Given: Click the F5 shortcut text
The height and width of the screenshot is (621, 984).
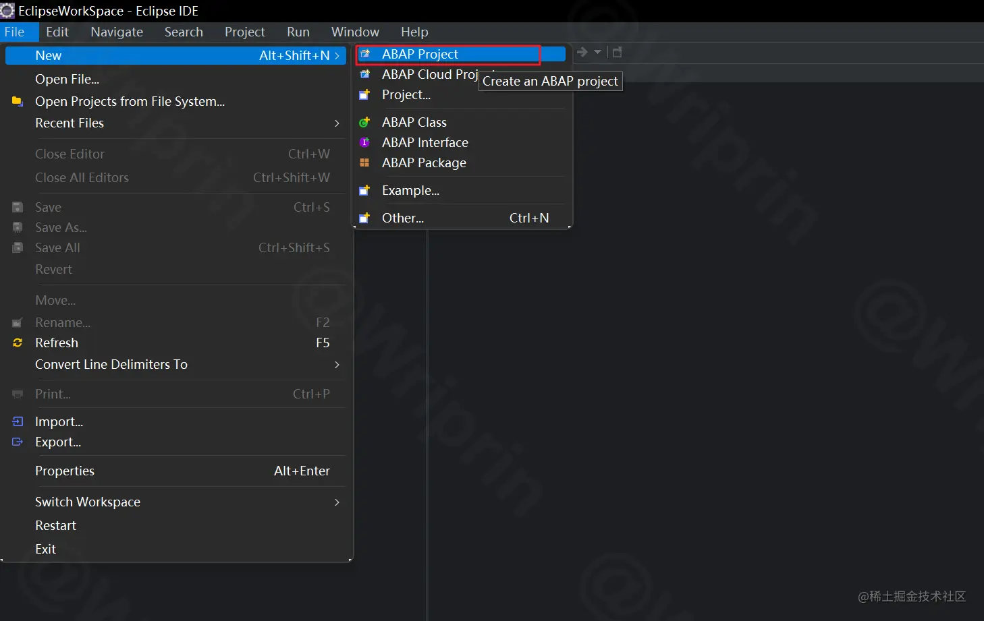Looking at the screenshot, I should click(x=323, y=343).
